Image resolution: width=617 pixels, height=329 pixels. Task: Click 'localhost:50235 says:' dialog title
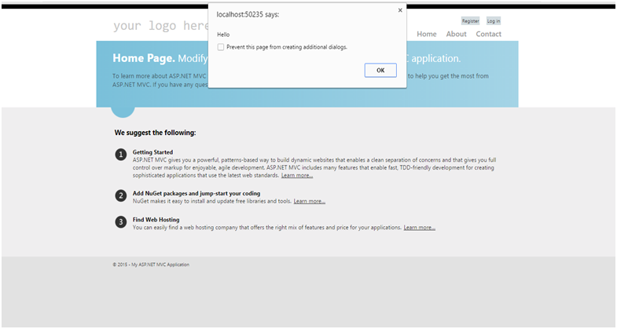pyautogui.click(x=248, y=15)
